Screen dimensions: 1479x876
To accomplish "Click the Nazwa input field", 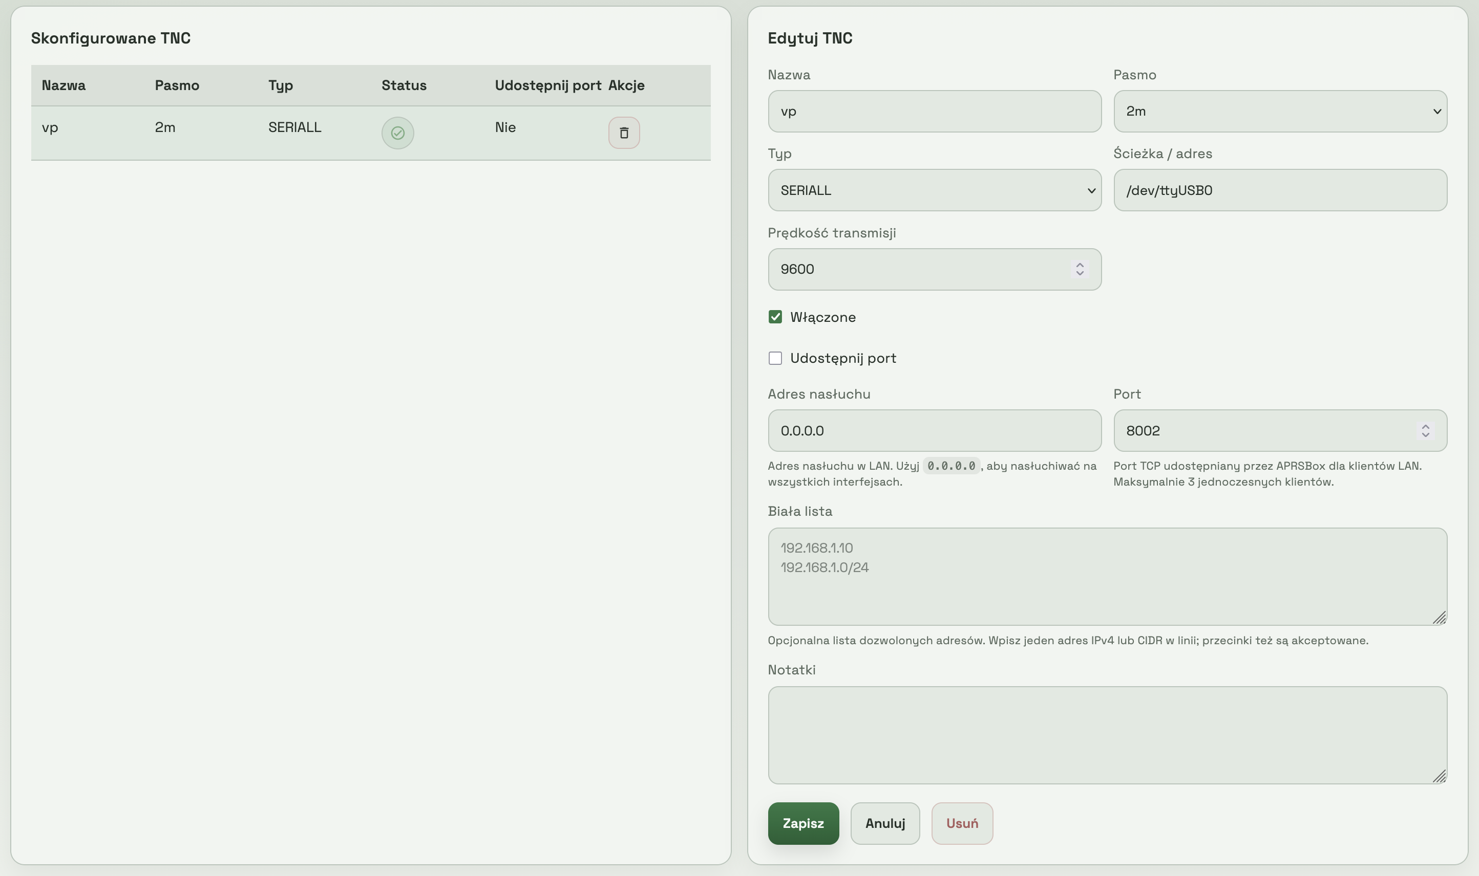I will tap(934, 111).
